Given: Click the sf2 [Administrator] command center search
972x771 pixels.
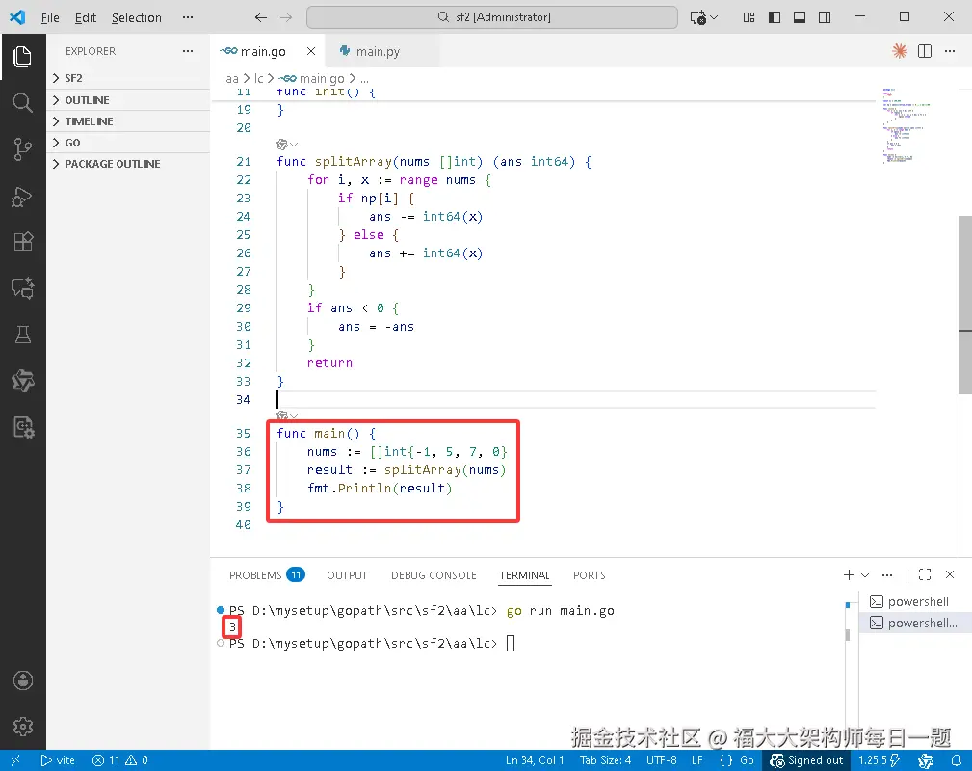Looking at the screenshot, I should 492,17.
